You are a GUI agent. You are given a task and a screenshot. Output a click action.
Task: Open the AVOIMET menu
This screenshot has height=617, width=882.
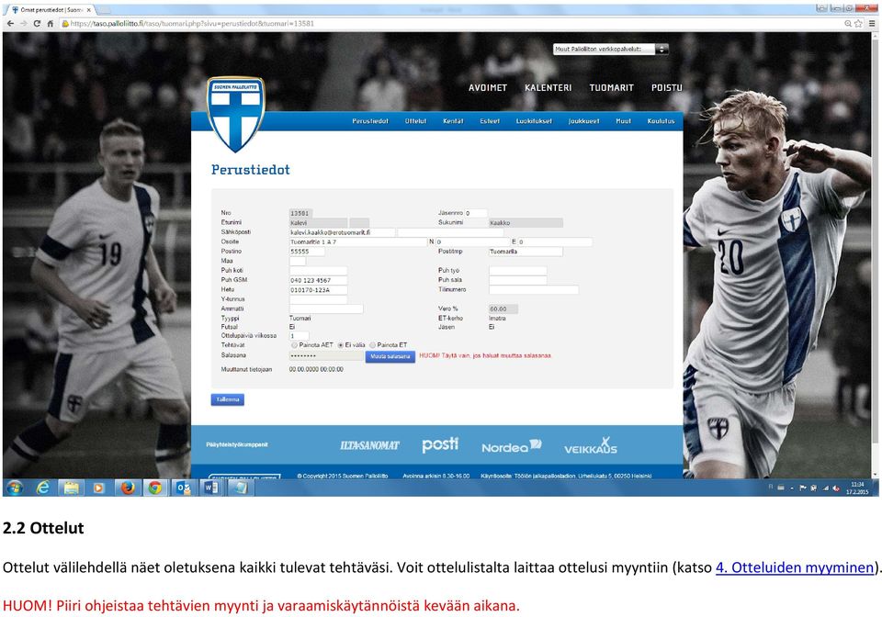[x=488, y=87]
